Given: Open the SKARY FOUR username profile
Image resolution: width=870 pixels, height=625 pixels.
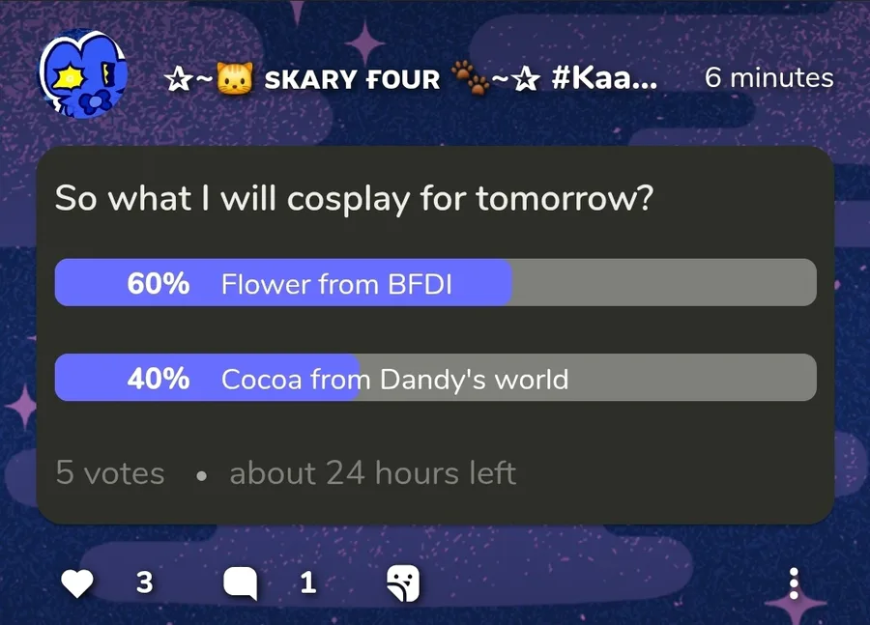Looking at the screenshot, I should point(352,79).
